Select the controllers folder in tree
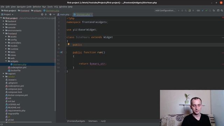Viewport: 224px width, 126px height. pyautogui.click(x=15, y=43)
